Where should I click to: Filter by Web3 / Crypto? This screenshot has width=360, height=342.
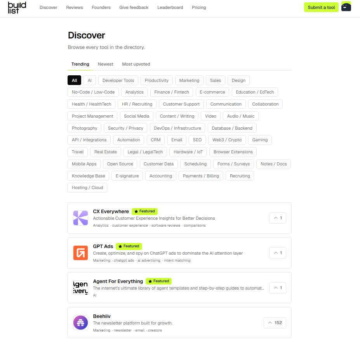227,140
